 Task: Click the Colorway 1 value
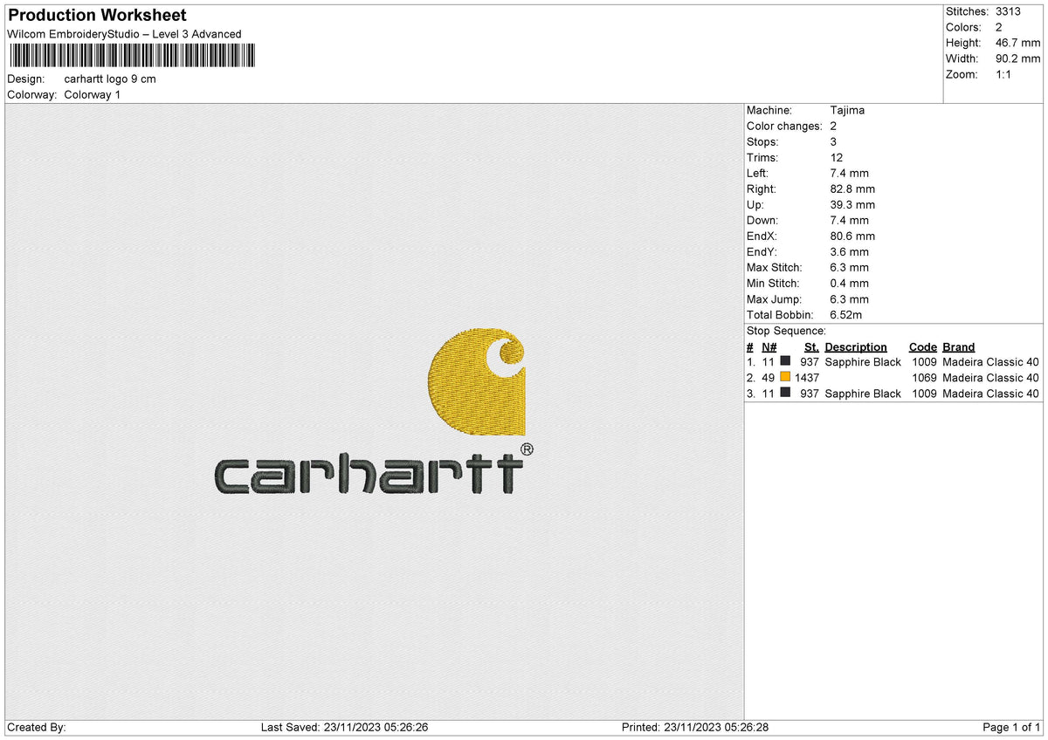tap(93, 95)
